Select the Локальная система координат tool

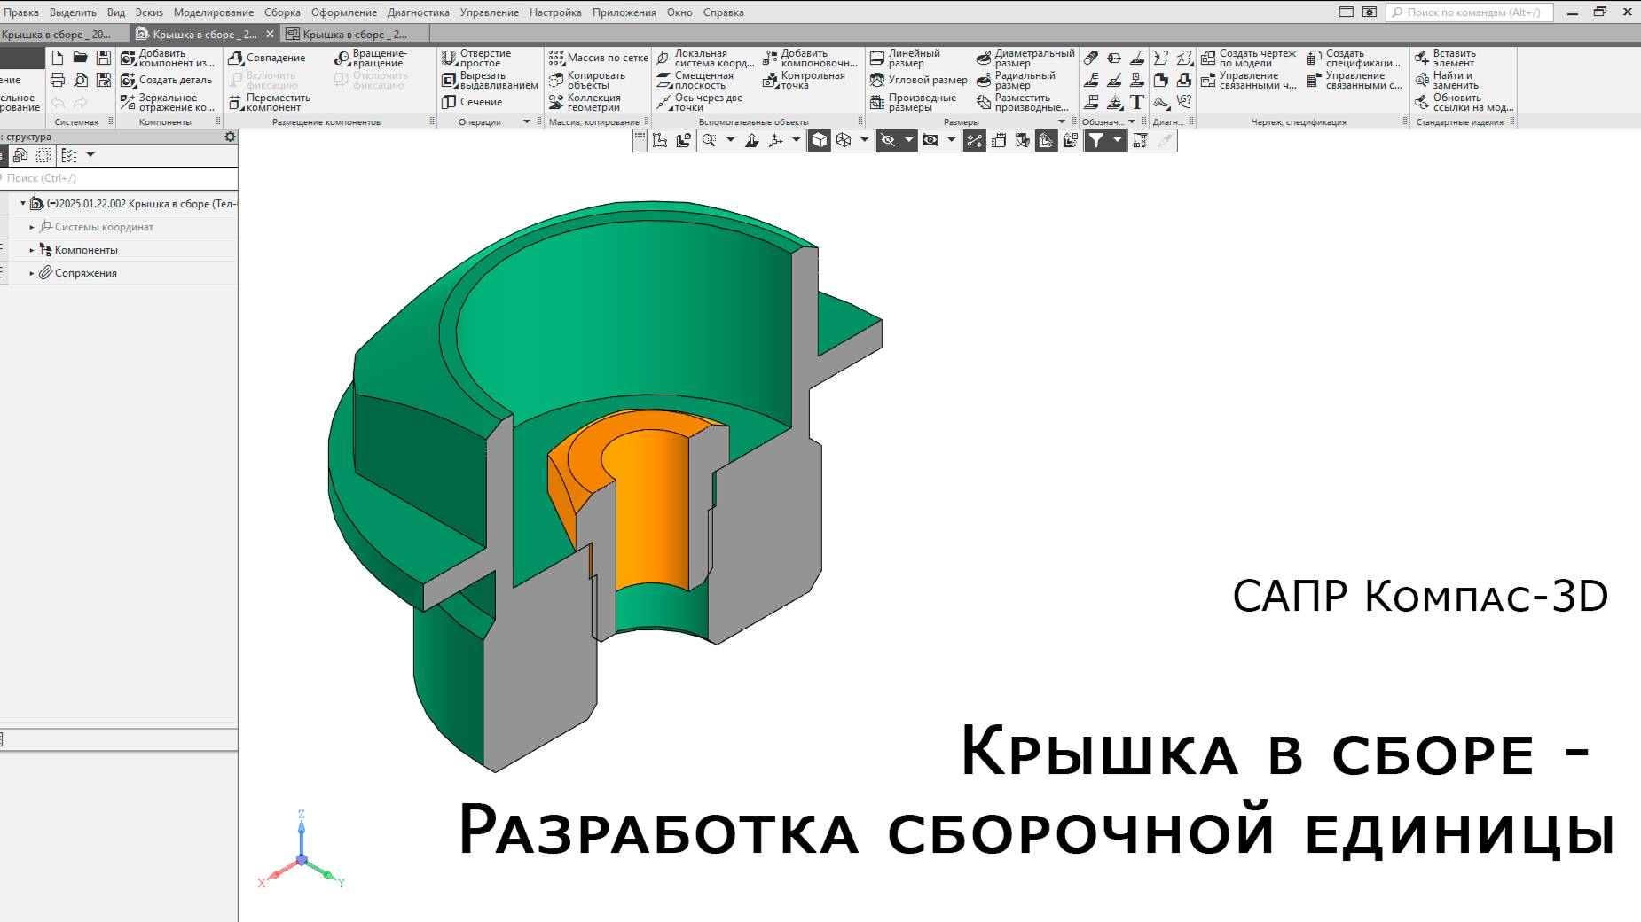point(705,58)
